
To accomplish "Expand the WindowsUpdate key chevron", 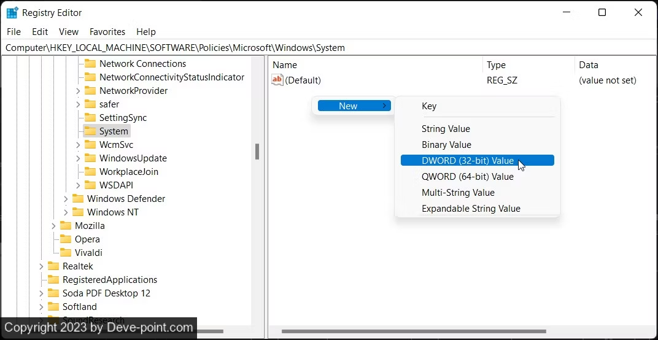I will pyautogui.click(x=78, y=158).
